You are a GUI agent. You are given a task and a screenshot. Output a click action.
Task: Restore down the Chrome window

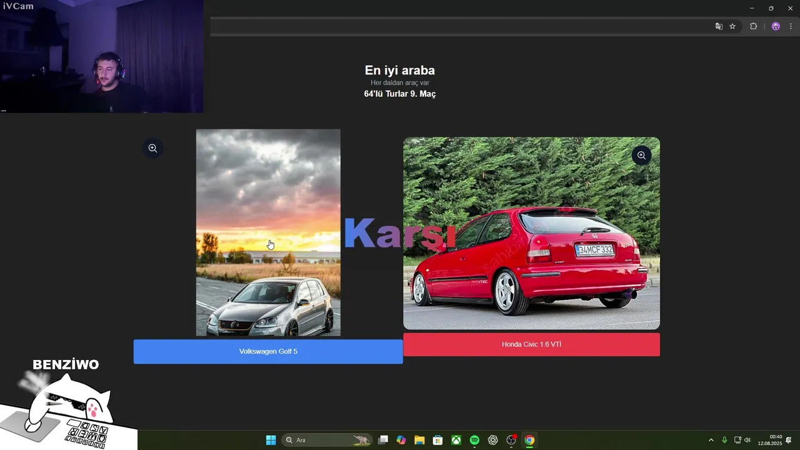pos(771,8)
